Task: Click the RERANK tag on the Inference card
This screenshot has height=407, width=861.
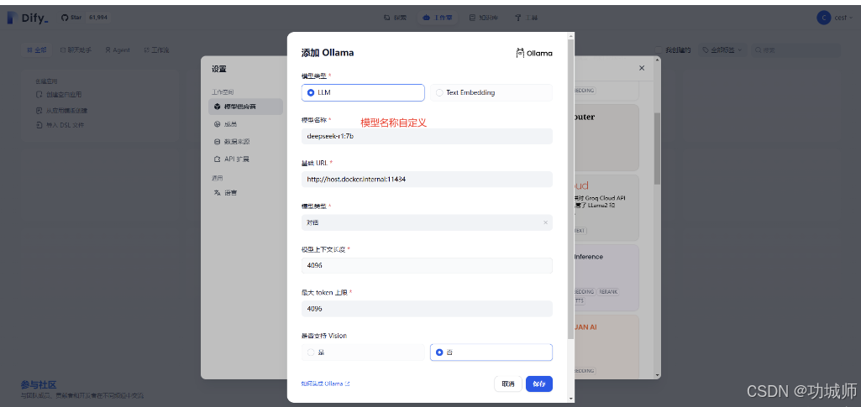Action: (608, 292)
